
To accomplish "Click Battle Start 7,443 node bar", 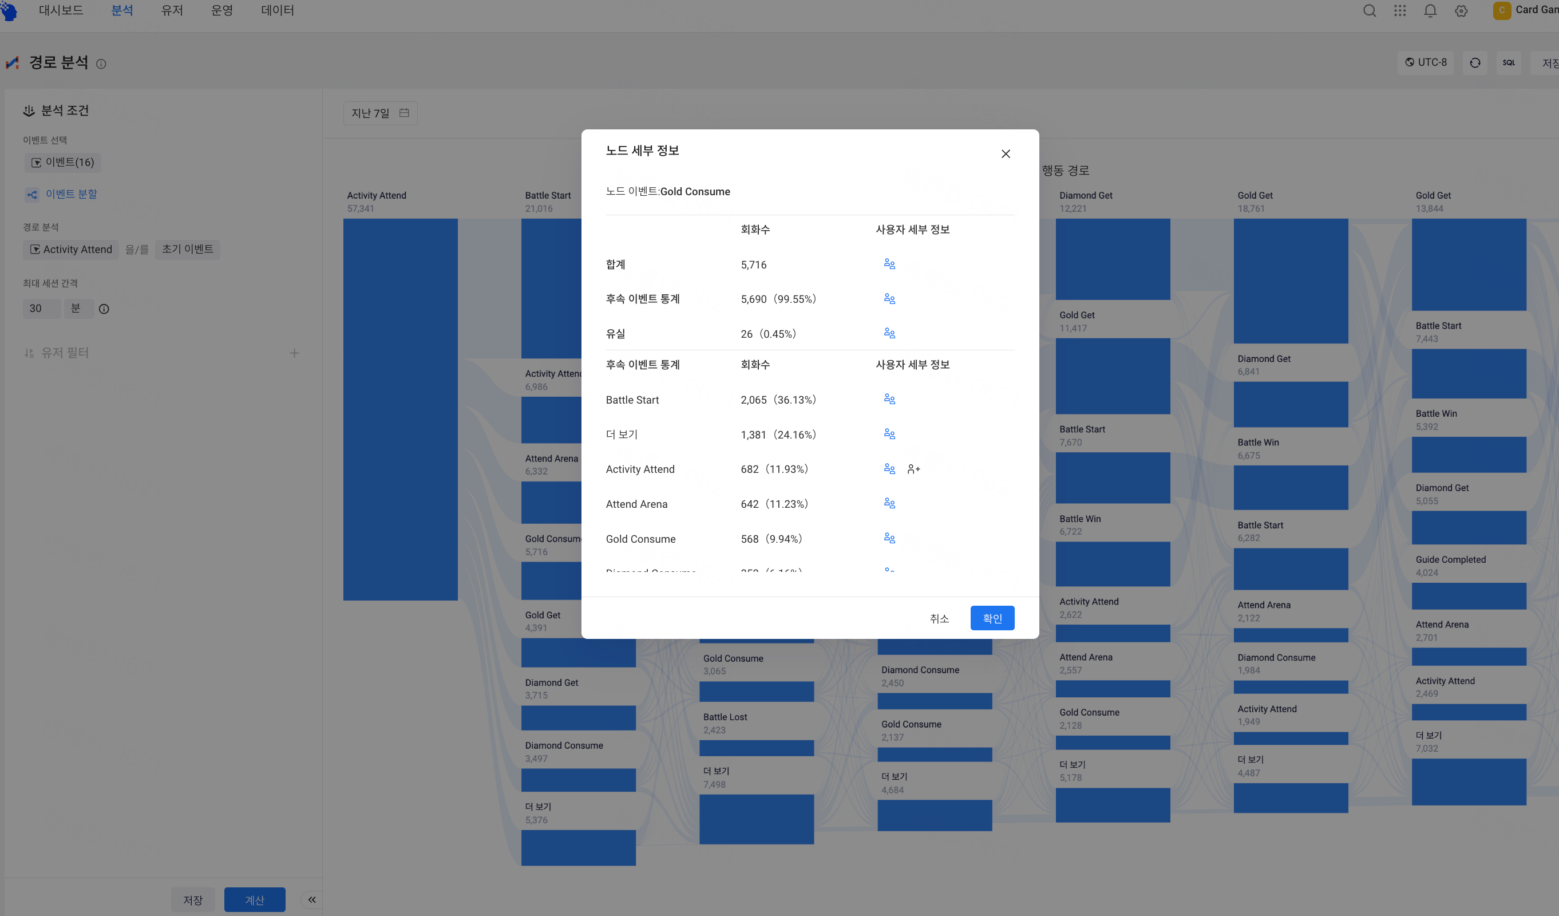I will 1469,374.
